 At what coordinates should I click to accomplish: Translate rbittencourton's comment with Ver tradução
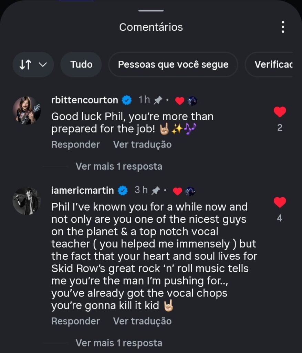142,144
